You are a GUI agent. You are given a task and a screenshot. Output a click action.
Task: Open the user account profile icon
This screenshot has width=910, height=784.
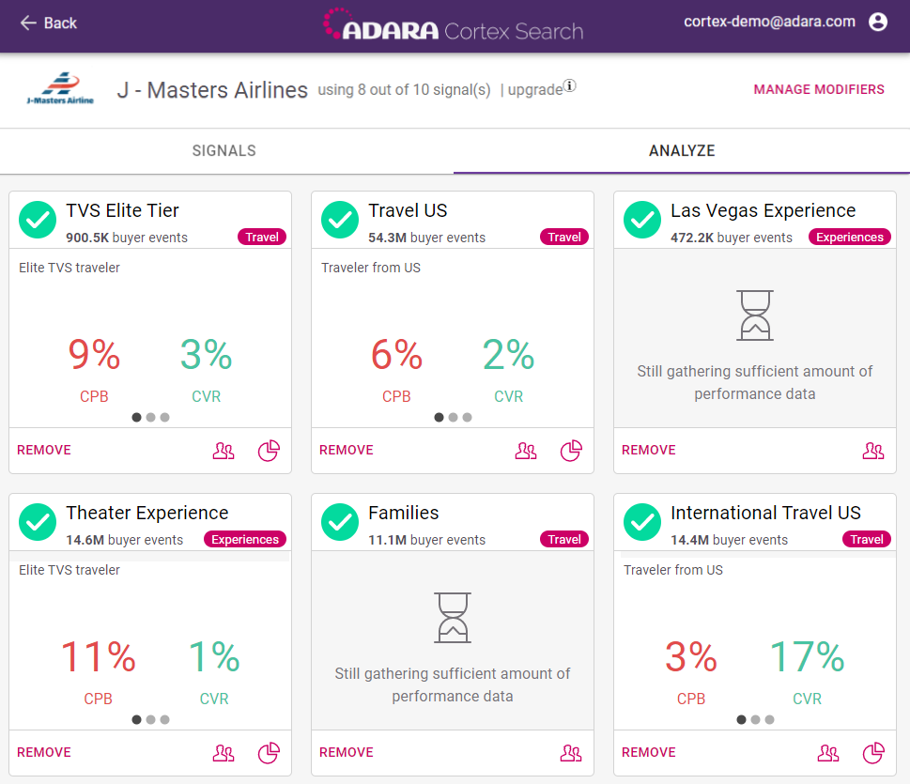pyautogui.click(x=877, y=22)
